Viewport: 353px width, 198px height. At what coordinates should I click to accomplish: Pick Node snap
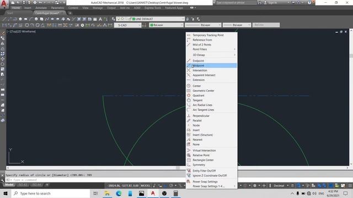coord(211,125)
